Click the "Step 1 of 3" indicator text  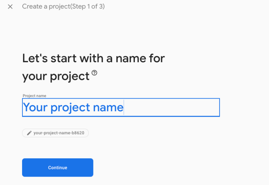tap(88, 7)
